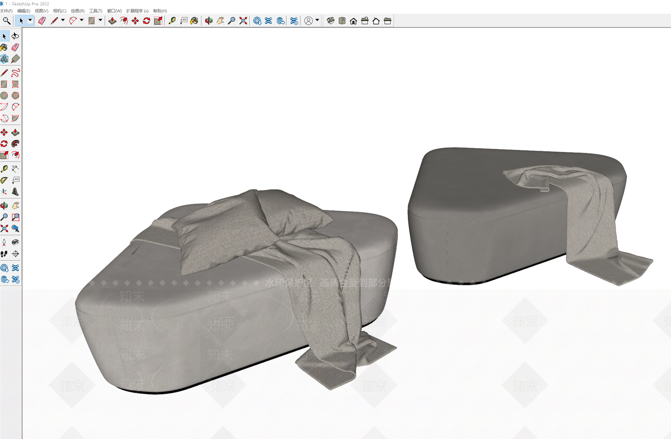Select the Zoom Window tool in left toolbar
The height and width of the screenshot is (439, 671).
point(16,217)
